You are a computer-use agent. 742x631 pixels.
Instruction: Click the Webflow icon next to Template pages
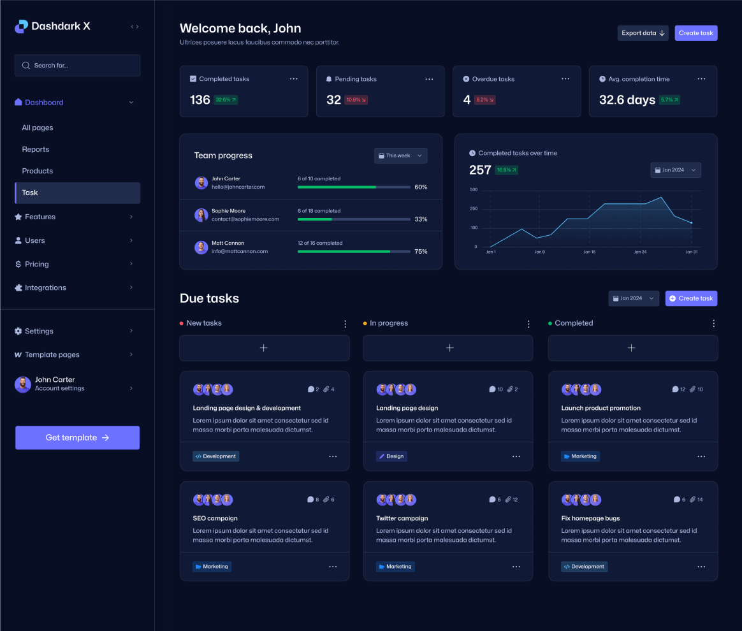coord(18,354)
